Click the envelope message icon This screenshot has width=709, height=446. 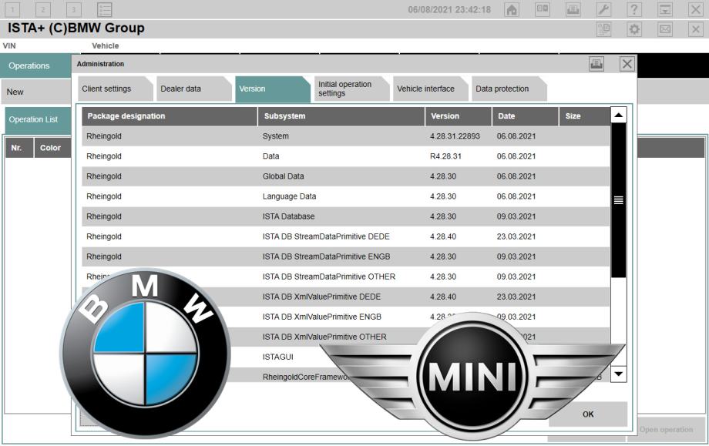pos(665,29)
